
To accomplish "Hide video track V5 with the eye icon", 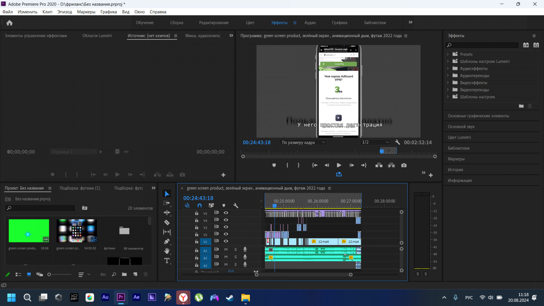I will tap(226, 213).
